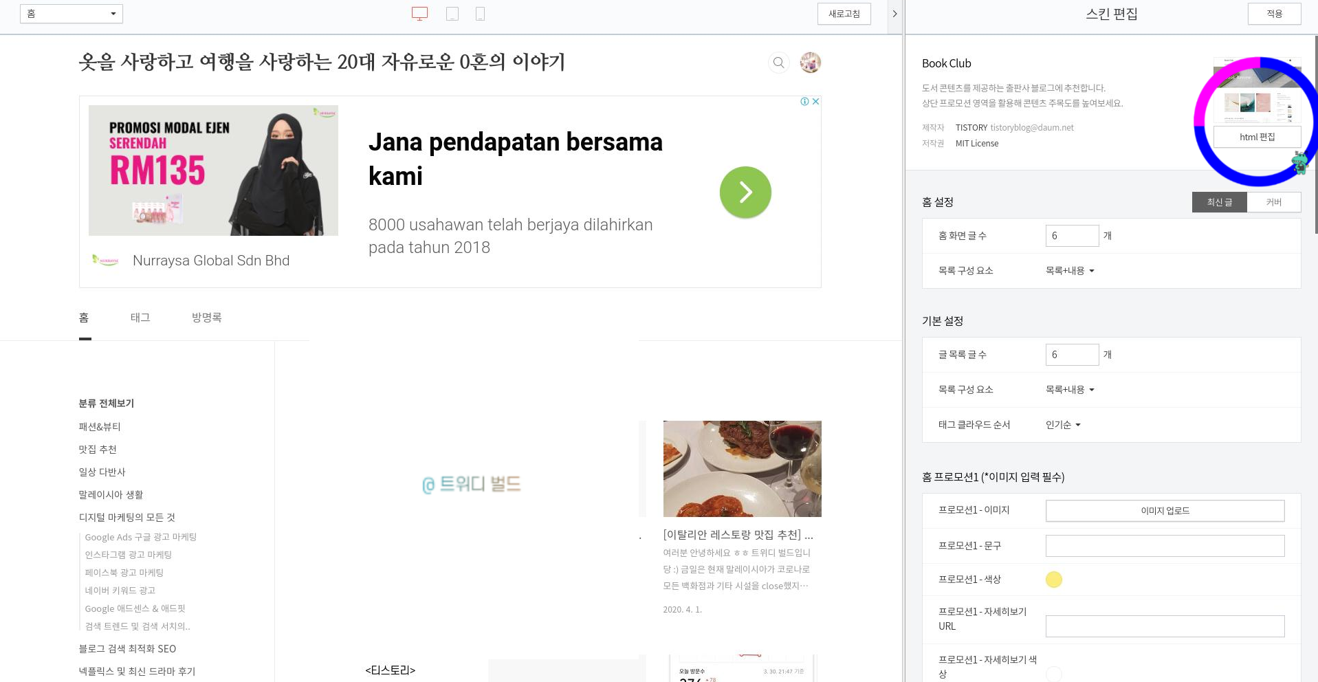Open the 이탈리안 레스토랑 맛집 추천 post title
Screen dimensions: 1318x682
coord(738,535)
